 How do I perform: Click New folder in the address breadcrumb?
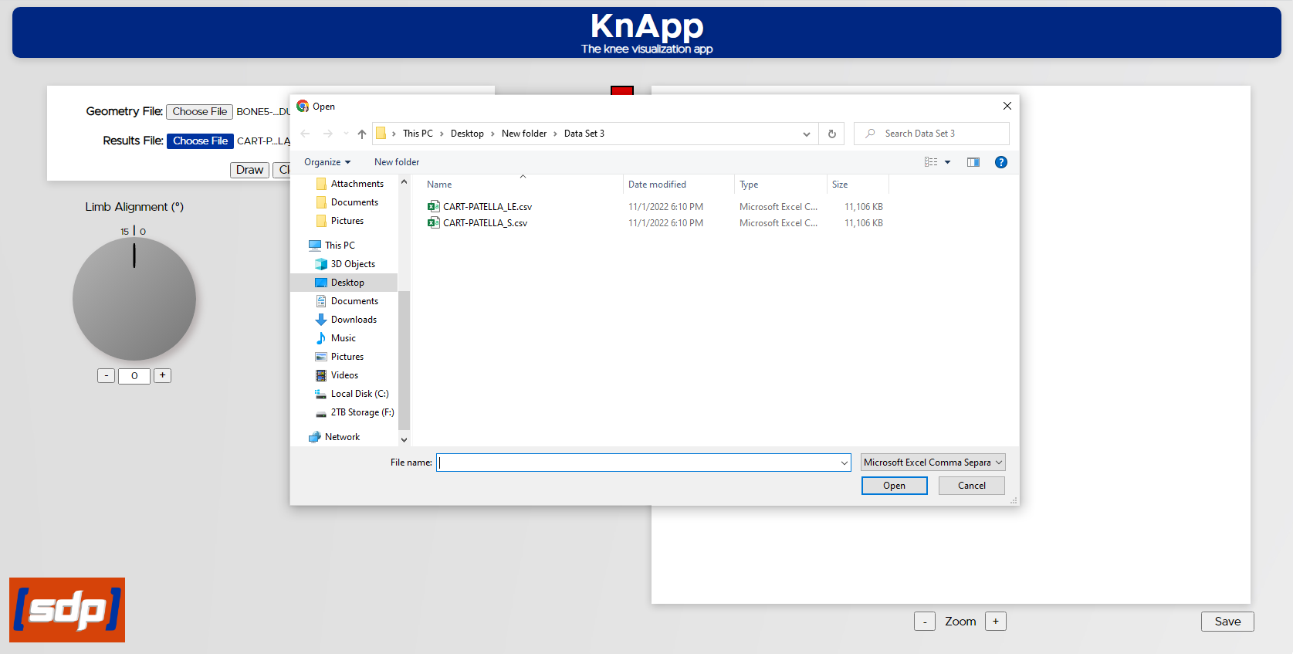tap(524, 134)
